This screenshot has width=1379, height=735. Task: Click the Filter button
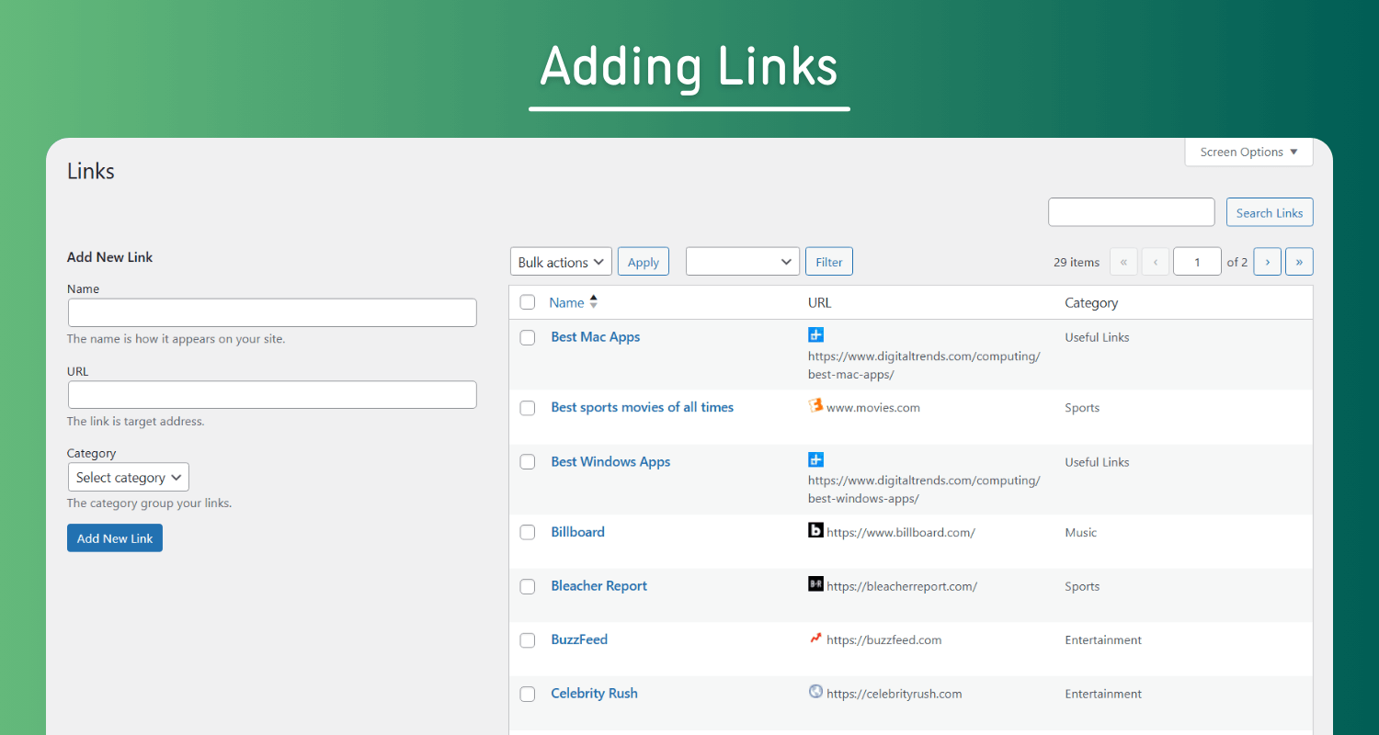(x=829, y=262)
